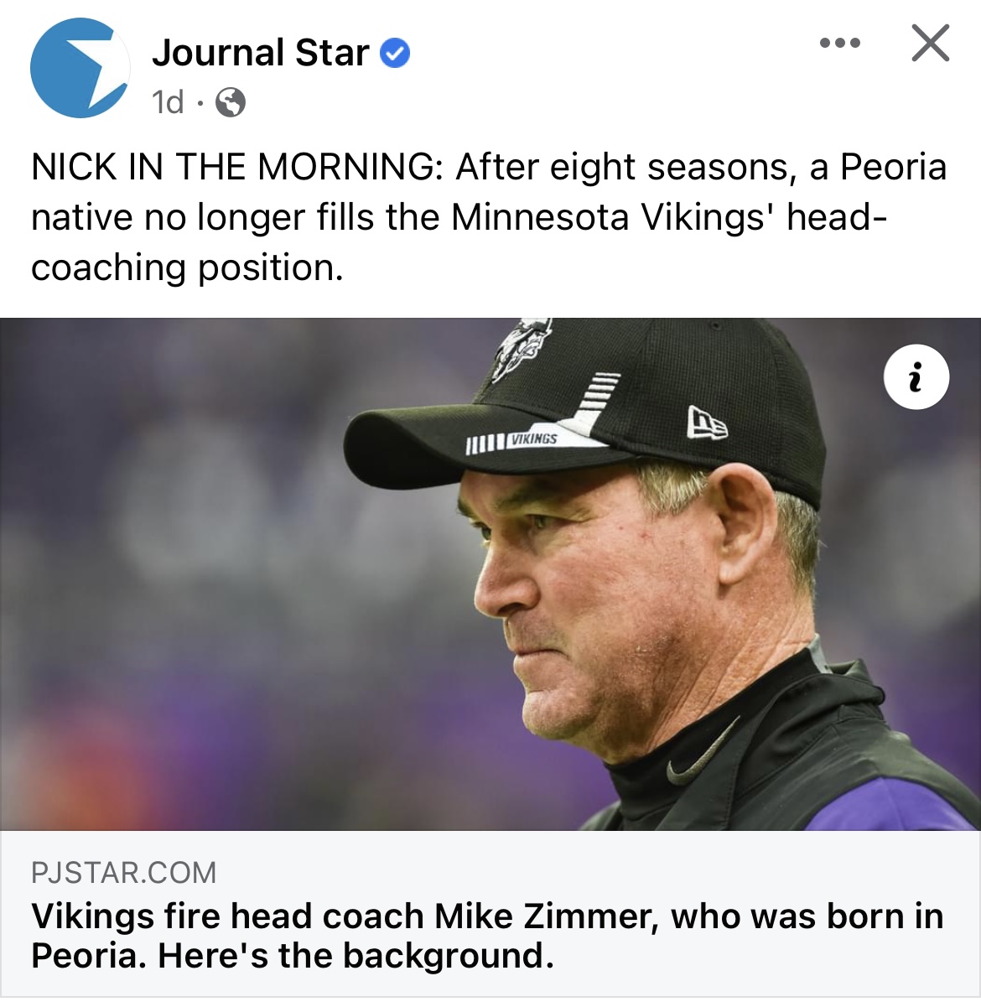Screen dimensions: 981x1007
Task: Click the Journal Star page name
Action: 260,53
